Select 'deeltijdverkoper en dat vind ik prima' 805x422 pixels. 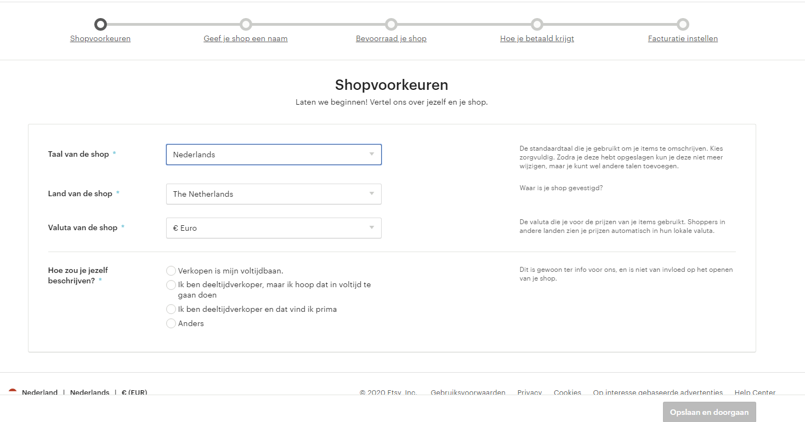click(171, 310)
